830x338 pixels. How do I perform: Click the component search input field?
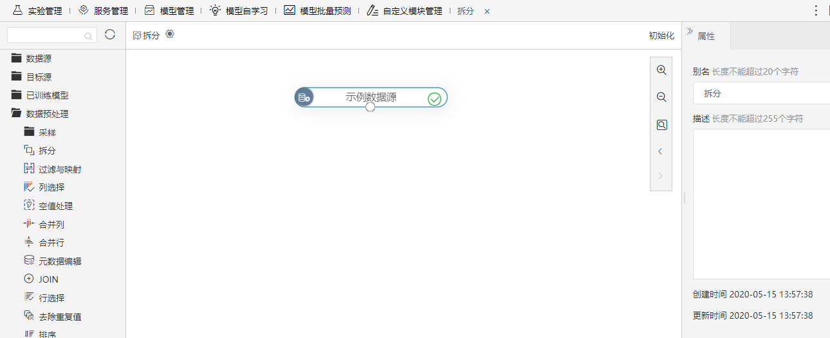point(51,35)
